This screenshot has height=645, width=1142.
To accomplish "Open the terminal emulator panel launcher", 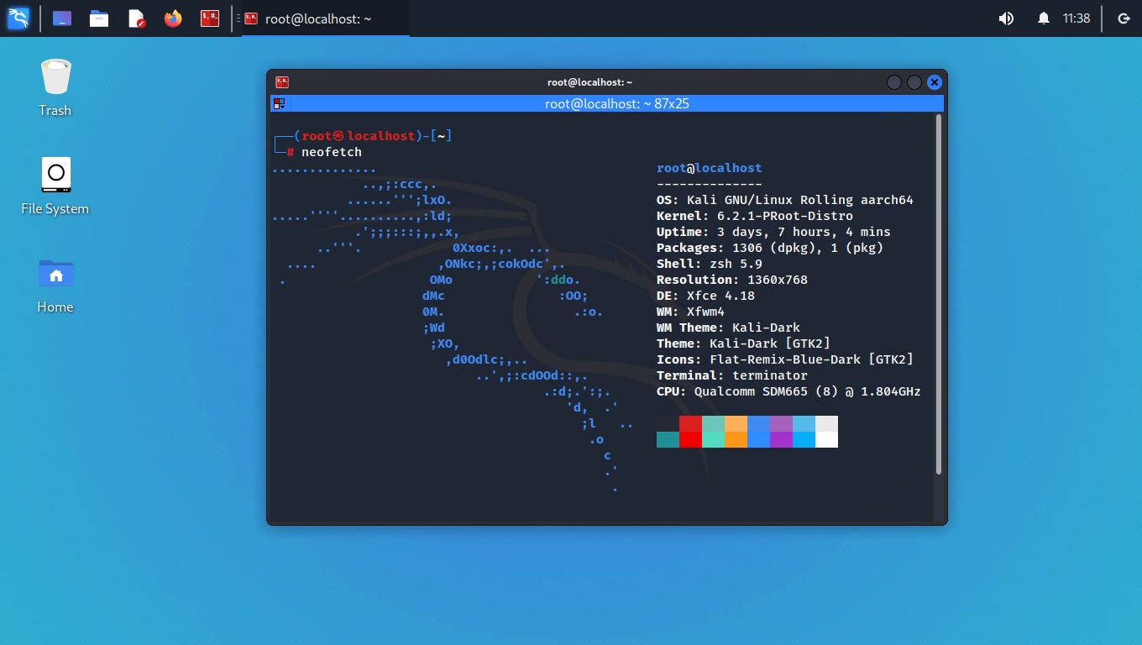I will (x=210, y=18).
